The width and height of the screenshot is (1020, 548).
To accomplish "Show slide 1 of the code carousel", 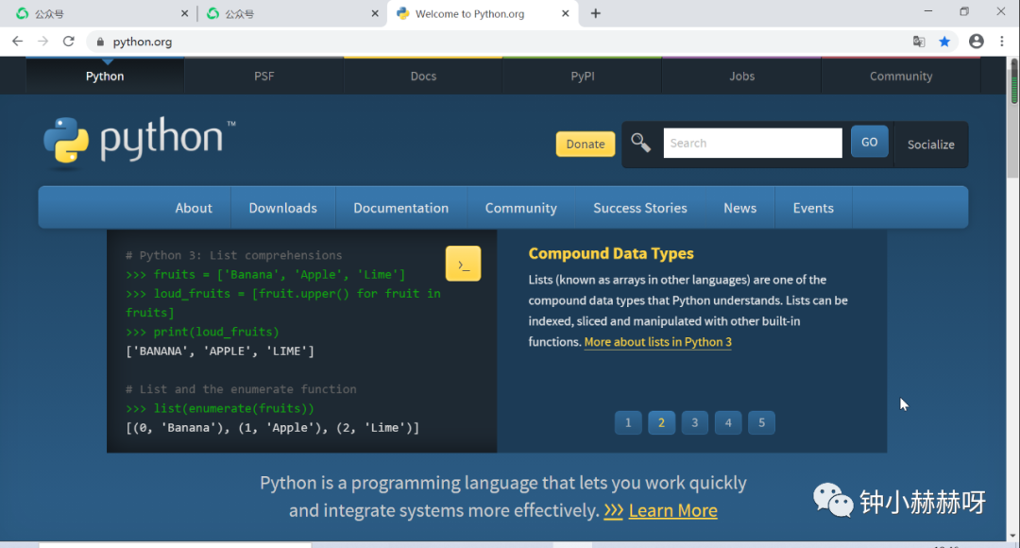I will click(628, 423).
